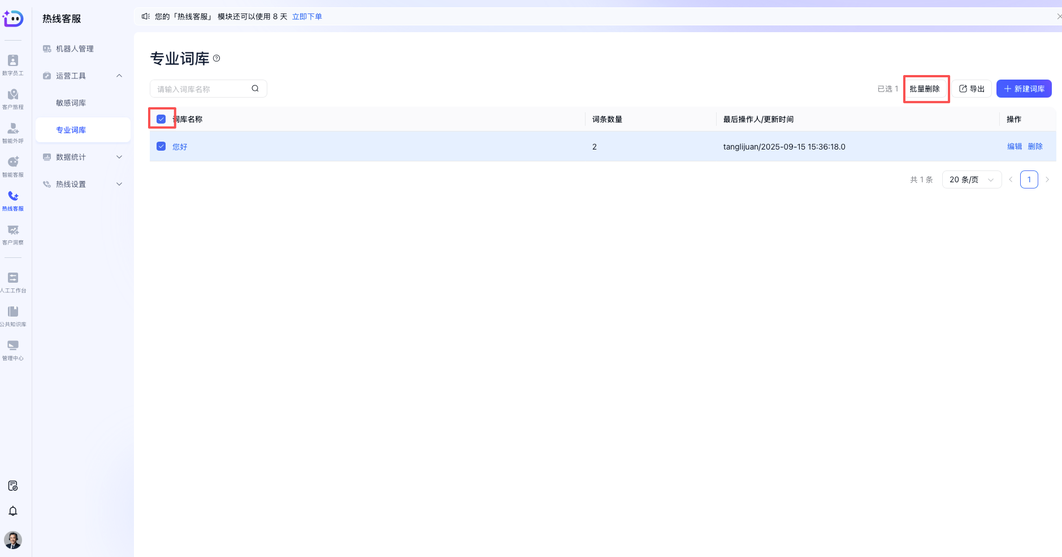The image size is (1062, 557).
Task: Click the 新建词库 button
Action: (1024, 89)
